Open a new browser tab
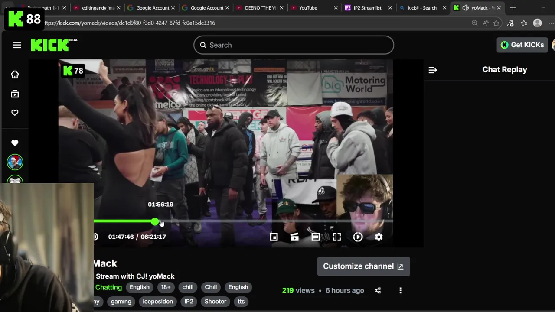 pyautogui.click(x=513, y=8)
